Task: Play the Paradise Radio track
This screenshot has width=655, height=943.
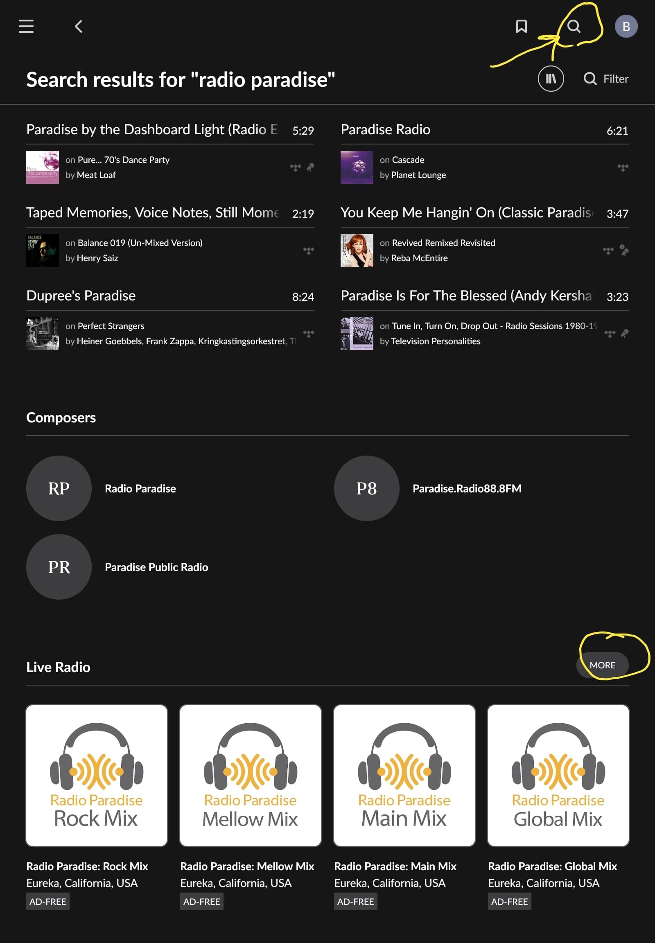Action: coord(385,130)
